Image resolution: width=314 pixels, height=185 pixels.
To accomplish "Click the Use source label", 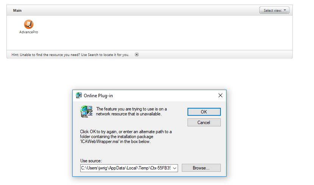I will (91, 160).
